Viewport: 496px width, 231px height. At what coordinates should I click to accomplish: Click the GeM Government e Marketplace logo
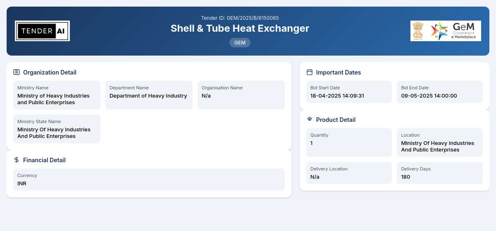pos(446,31)
